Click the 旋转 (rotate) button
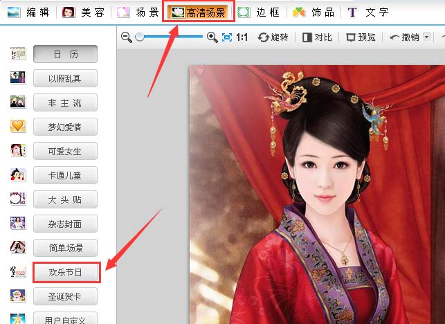 coord(273,37)
